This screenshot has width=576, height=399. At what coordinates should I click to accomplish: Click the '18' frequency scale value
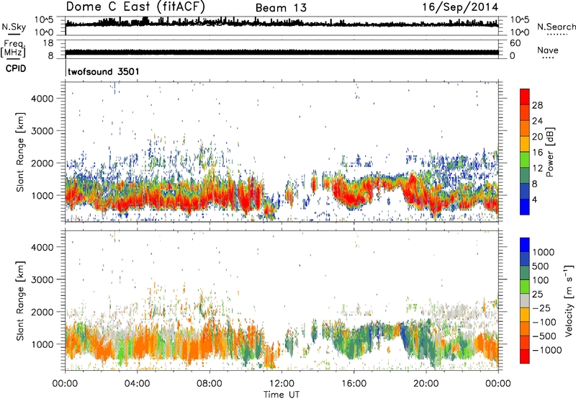(48, 43)
